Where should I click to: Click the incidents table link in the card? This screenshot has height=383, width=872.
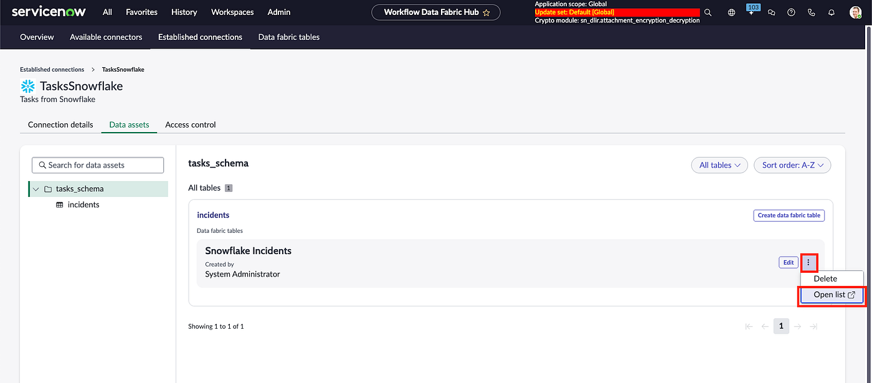(x=213, y=215)
